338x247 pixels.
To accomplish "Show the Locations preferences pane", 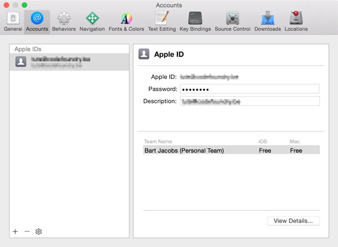I will pos(296,22).
